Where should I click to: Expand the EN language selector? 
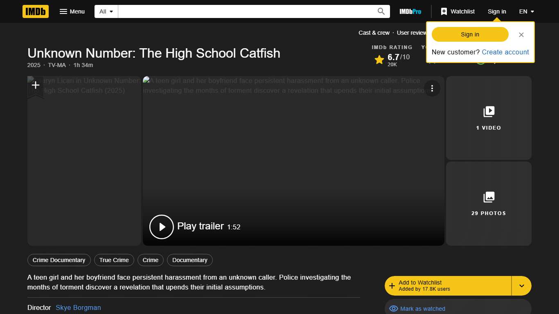click(x=527, y=11)
